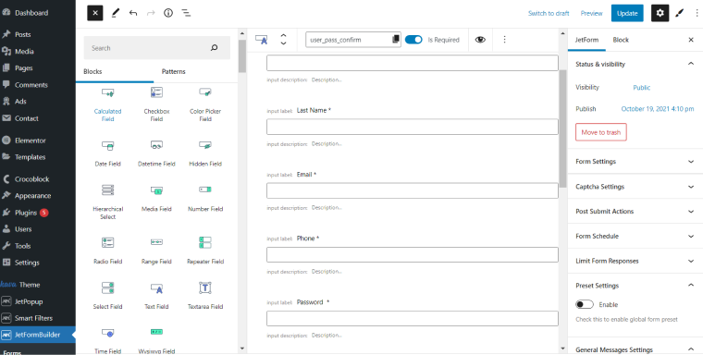
Task: Click the Email input field
Action: [413, 190]
